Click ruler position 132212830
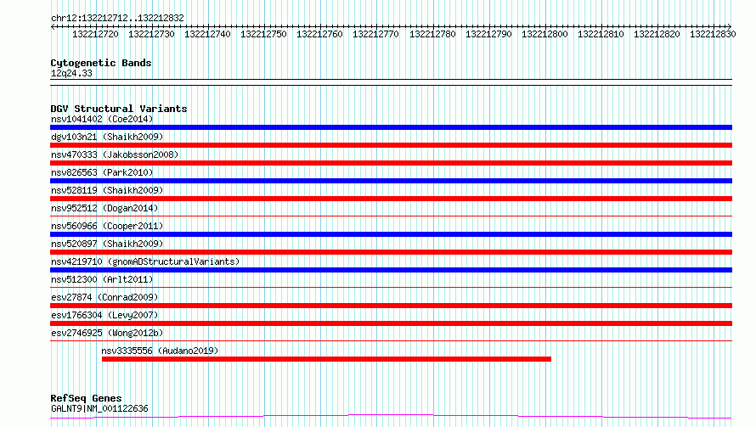Image resolution: width=756 pixels, height=427 pixels. click(x=713, y=34)
